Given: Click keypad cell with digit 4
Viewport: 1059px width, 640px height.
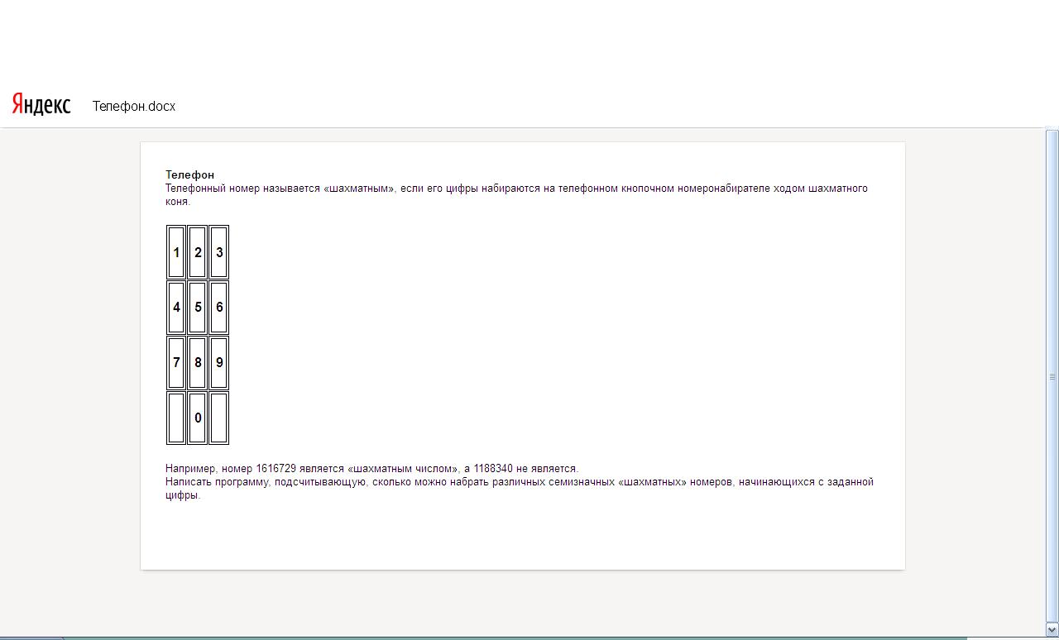Looking at the screenshot, I should click(x=176, y=307).
